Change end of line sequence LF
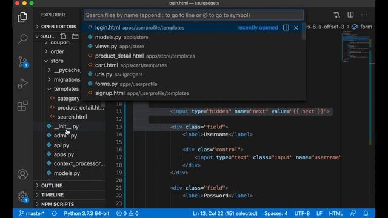388x218 pixels. (319, 213)
